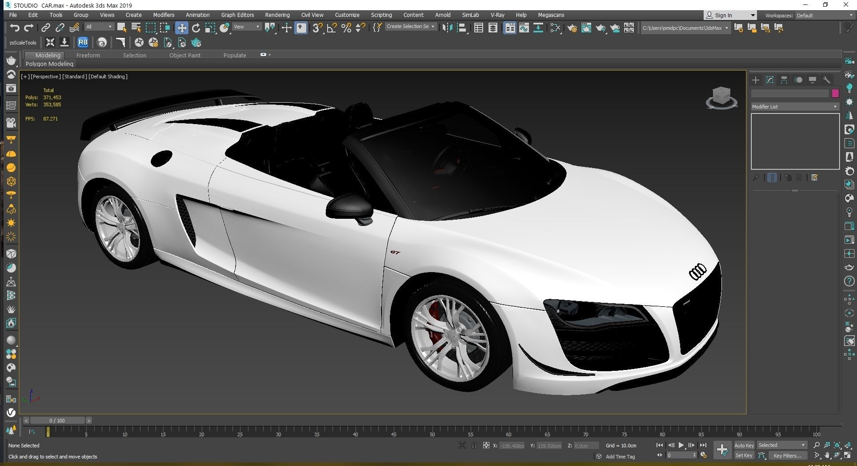The image size is (857, 466).
Task: Open the Key Filters dialog
Action: pos(787,455)
